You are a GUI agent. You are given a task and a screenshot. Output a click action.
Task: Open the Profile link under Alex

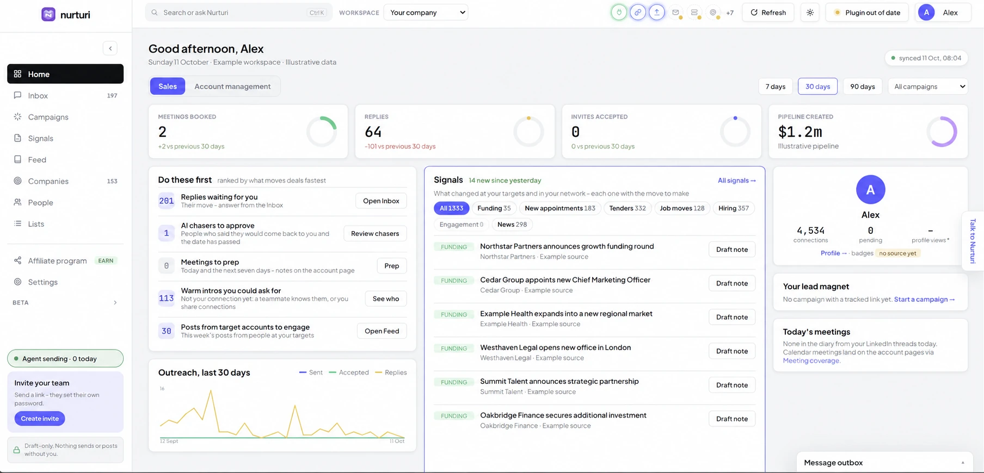pos(834,253)
